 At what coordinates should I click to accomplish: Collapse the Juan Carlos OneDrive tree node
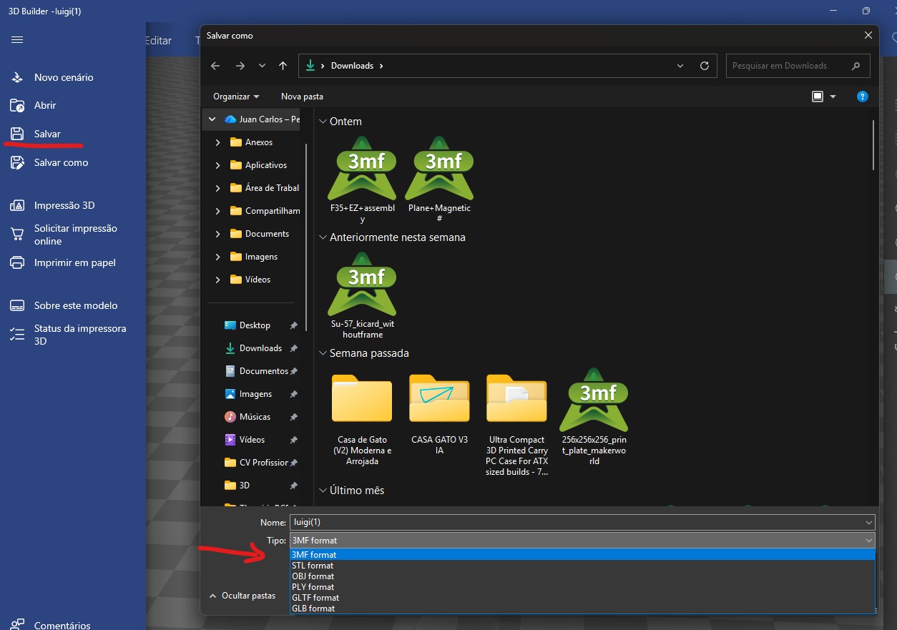[212, 119]
